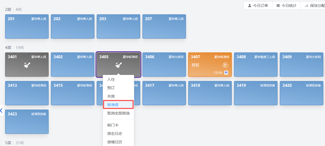
Task: Select room card 3409
Action: click(302, 65)
